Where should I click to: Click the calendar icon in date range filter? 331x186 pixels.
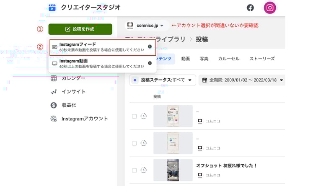pos(204,80)
